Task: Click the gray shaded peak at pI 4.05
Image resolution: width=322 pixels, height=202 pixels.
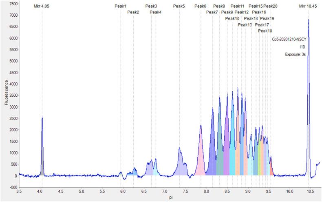Action: coord(42,163)
